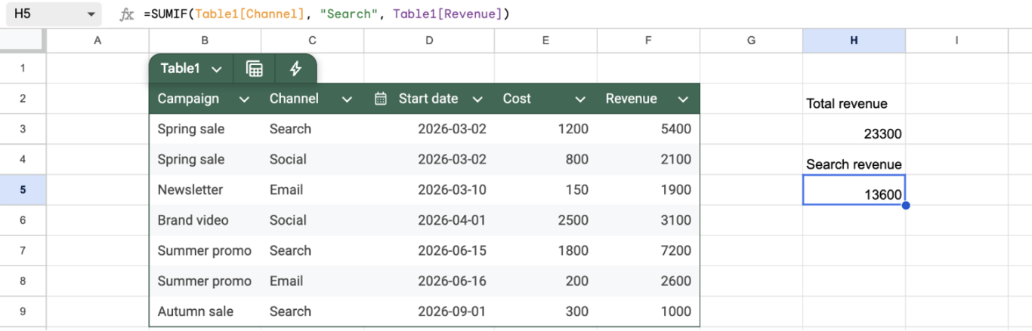
Task: Open the Table1 name dropdown chevron
Action: point(217,69)
